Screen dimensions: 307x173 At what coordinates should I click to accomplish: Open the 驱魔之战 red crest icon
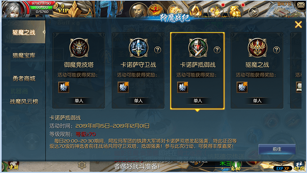pyautogui.click(x=257, y=48)
